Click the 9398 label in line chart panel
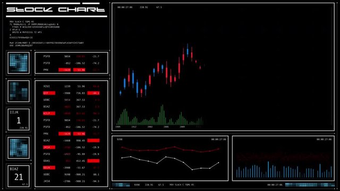The image size is (340, 191). 120,139
